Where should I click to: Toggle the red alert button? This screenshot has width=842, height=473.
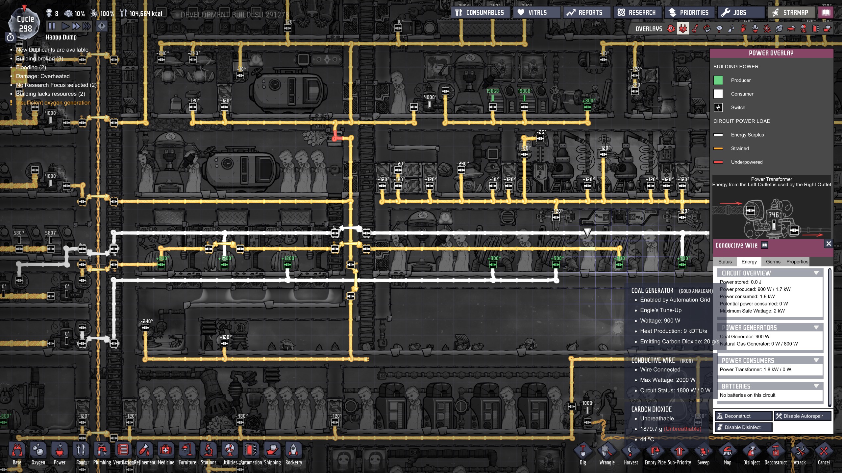pos(102,26)
